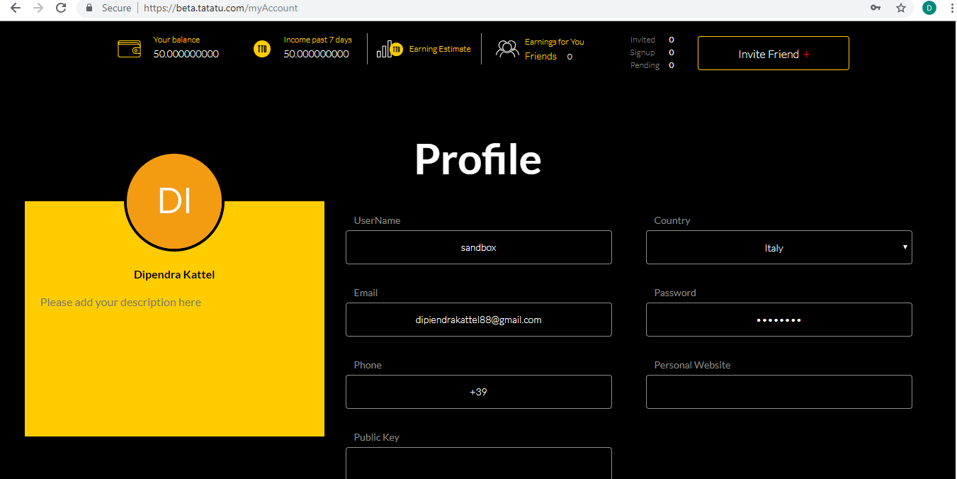Click the Signup count label
The height and width of the screenshot is (479, 957).
[642, 52]
